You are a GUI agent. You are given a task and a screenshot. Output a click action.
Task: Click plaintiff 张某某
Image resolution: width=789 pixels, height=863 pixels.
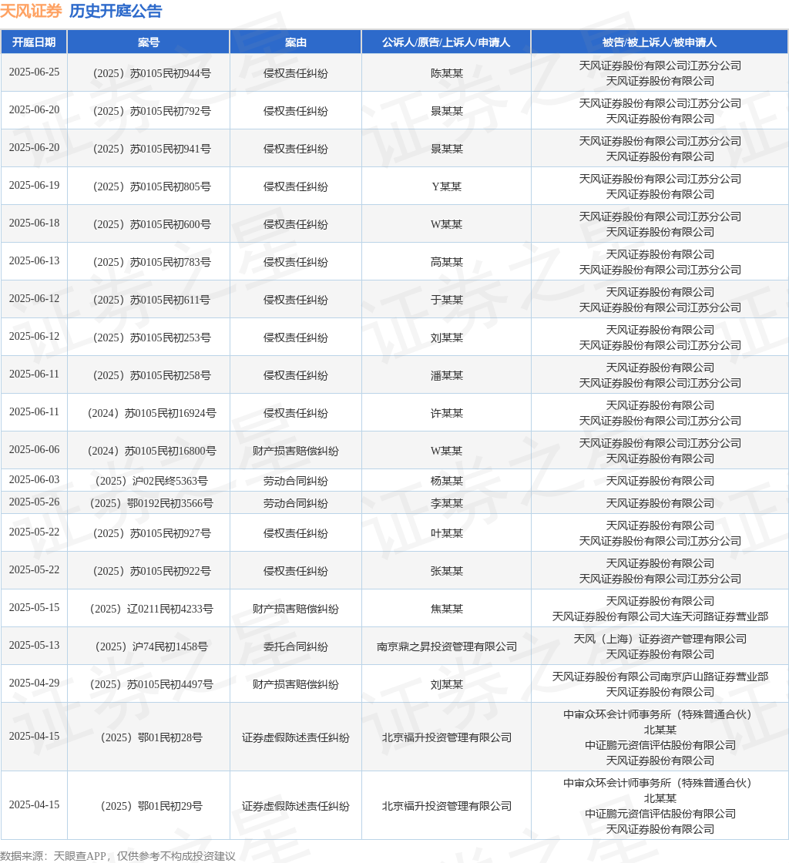[x=446, y=571]
